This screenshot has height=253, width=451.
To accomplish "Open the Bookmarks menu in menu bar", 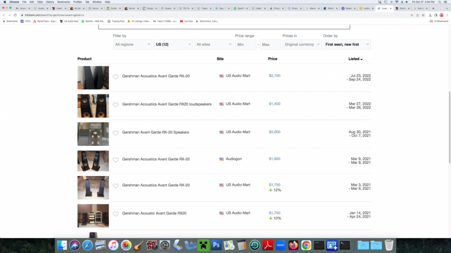I will coord(63,2).
